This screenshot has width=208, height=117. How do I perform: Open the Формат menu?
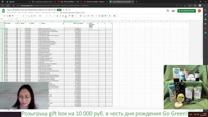click(31, 12)
